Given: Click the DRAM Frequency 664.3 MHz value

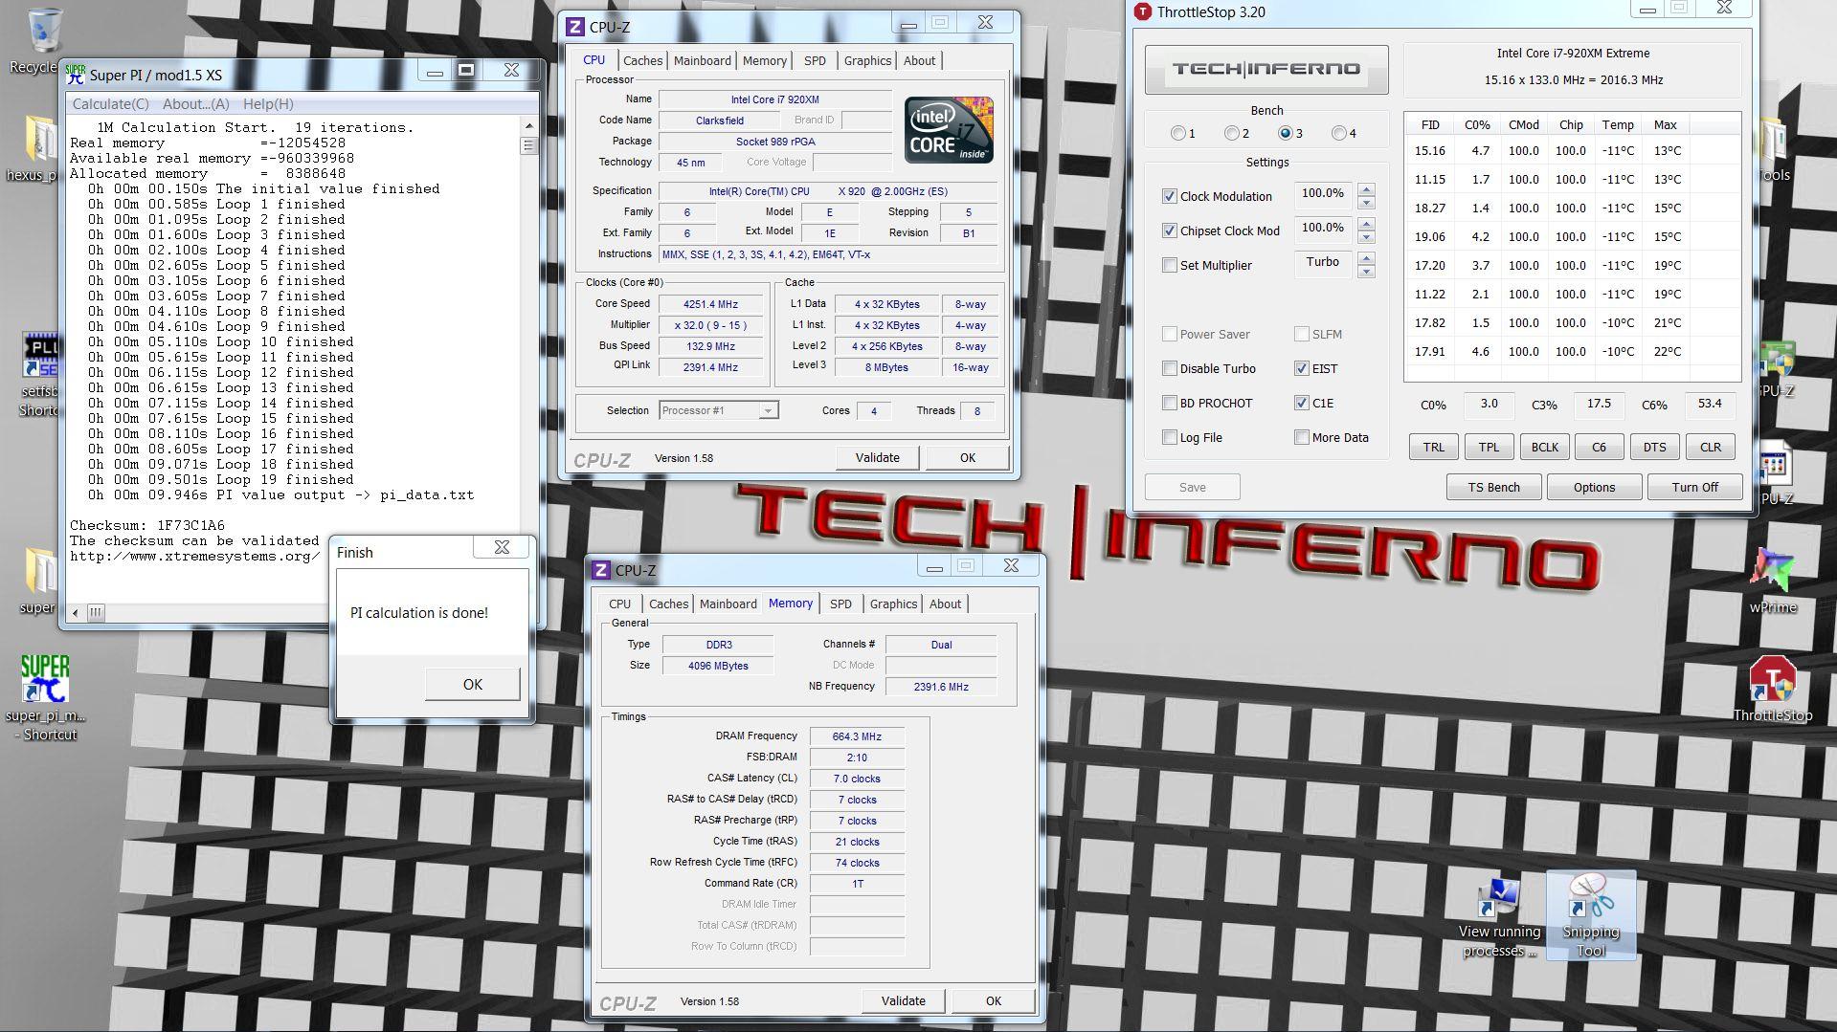Looking at the screenshot, I should coord(857,736).
